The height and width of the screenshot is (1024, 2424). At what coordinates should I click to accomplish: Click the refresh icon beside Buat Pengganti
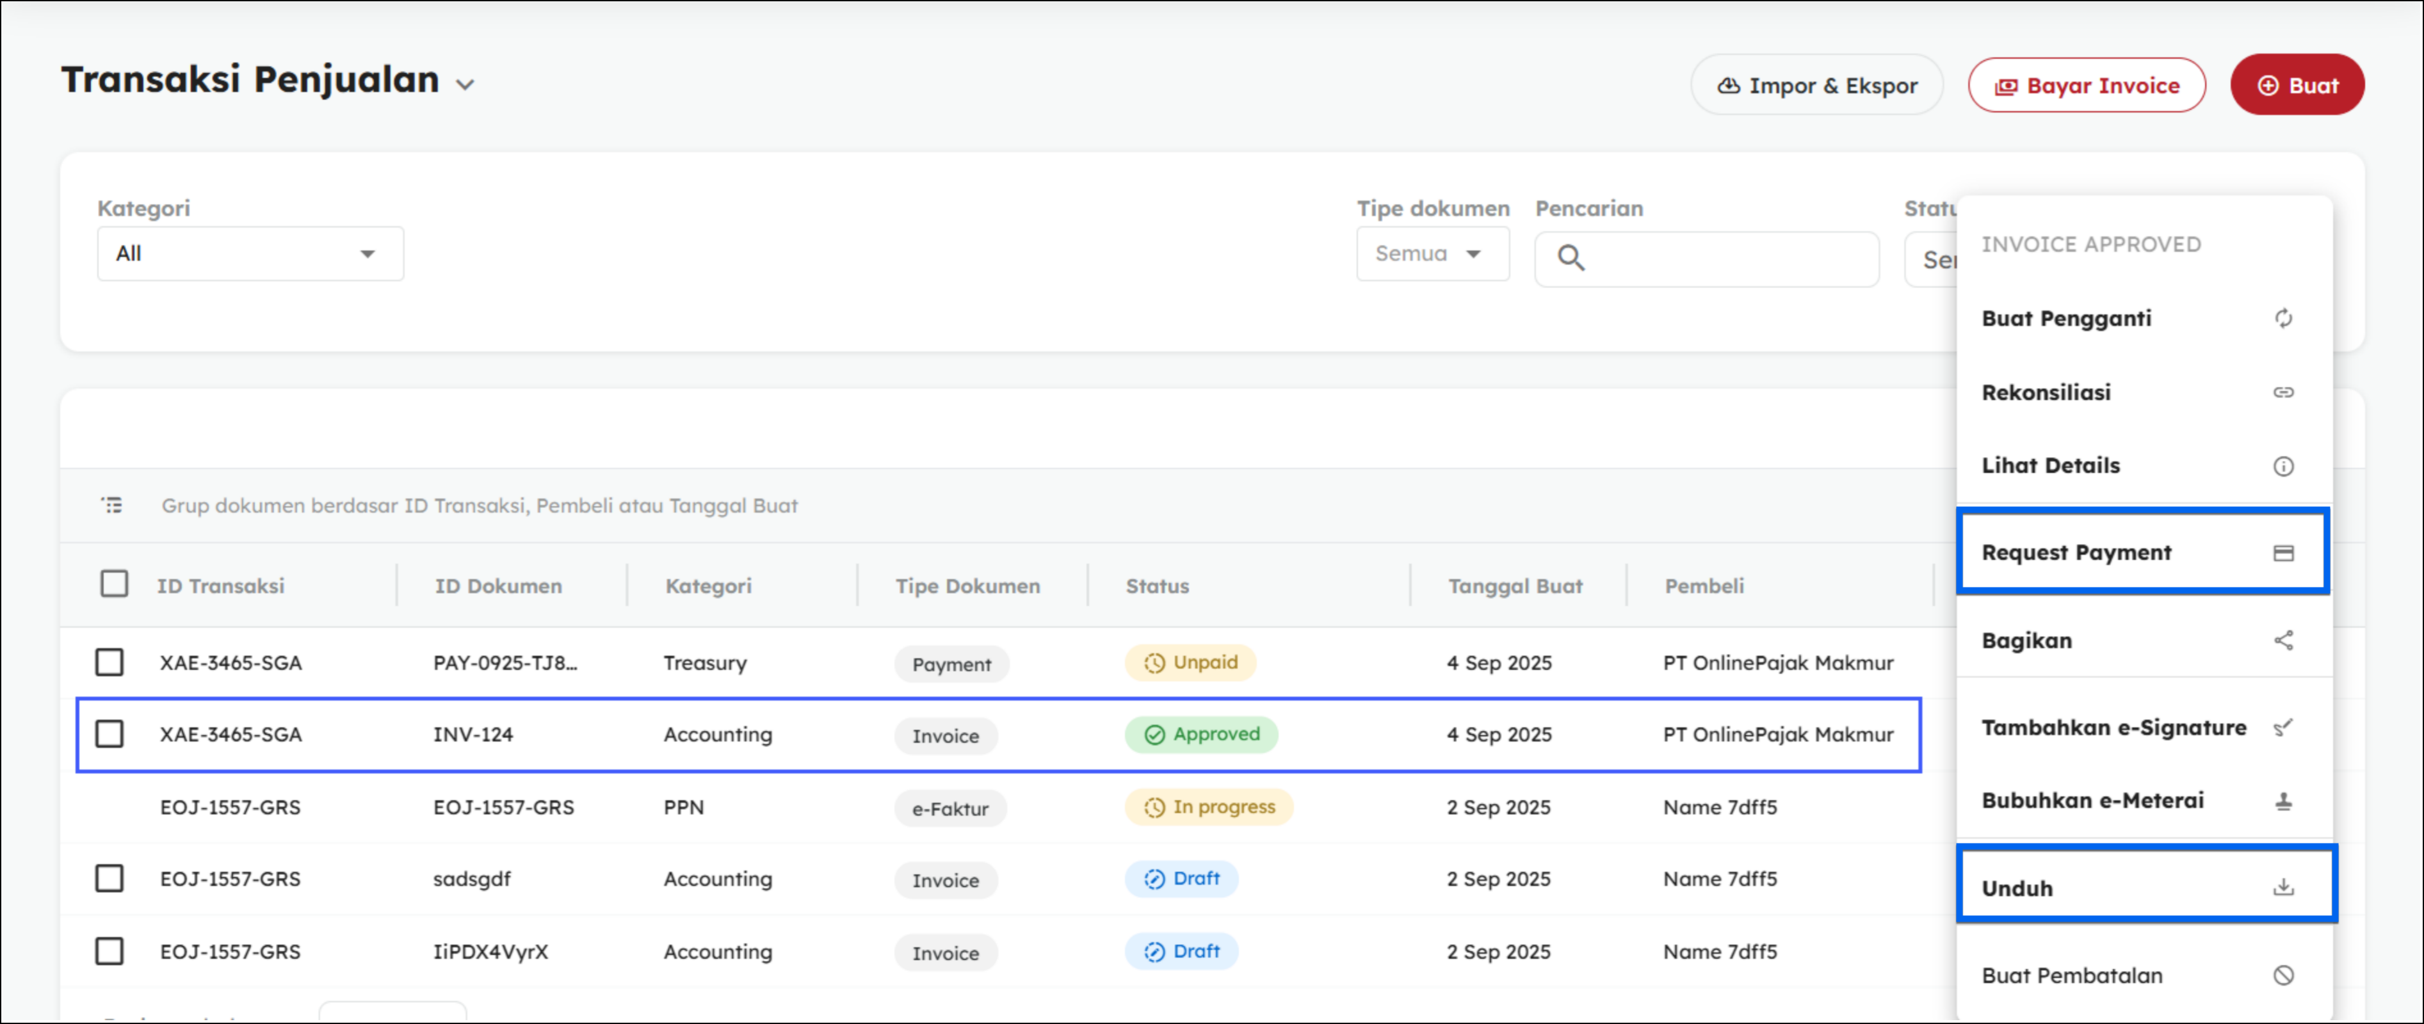[2283, 319]
